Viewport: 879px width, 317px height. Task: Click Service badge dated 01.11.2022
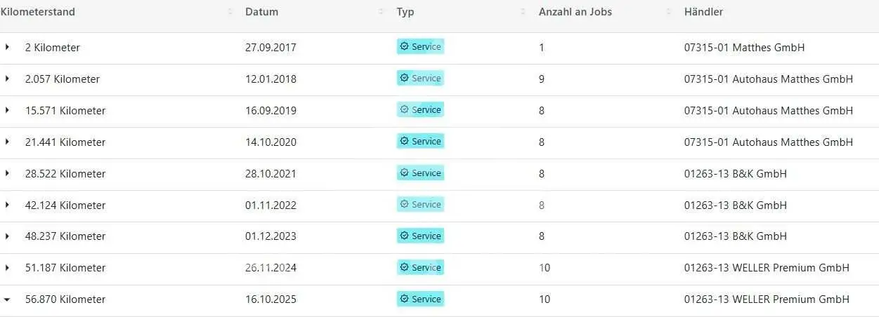[x=420, y=204]
